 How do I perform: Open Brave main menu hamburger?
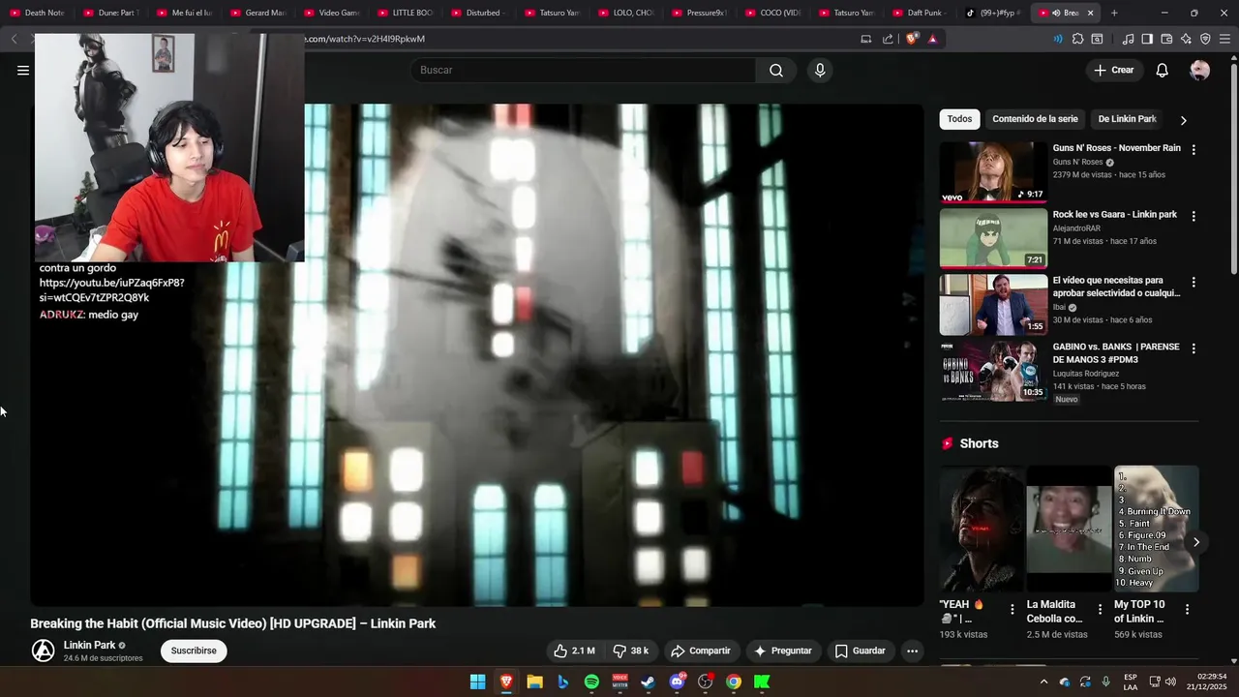tap(1224, 39)
